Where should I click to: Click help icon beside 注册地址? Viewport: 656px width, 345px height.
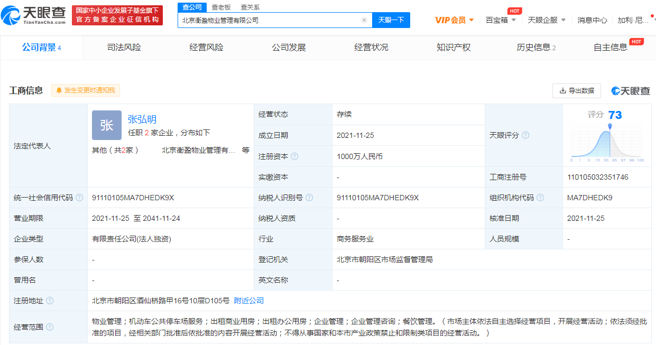coord(50,301)
